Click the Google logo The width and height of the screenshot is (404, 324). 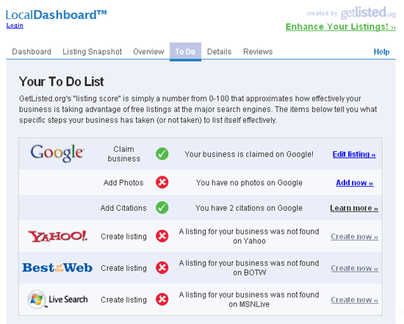[x=57, y=153]
